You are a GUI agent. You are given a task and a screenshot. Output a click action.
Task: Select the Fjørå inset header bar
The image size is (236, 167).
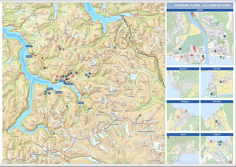point(183,135)
